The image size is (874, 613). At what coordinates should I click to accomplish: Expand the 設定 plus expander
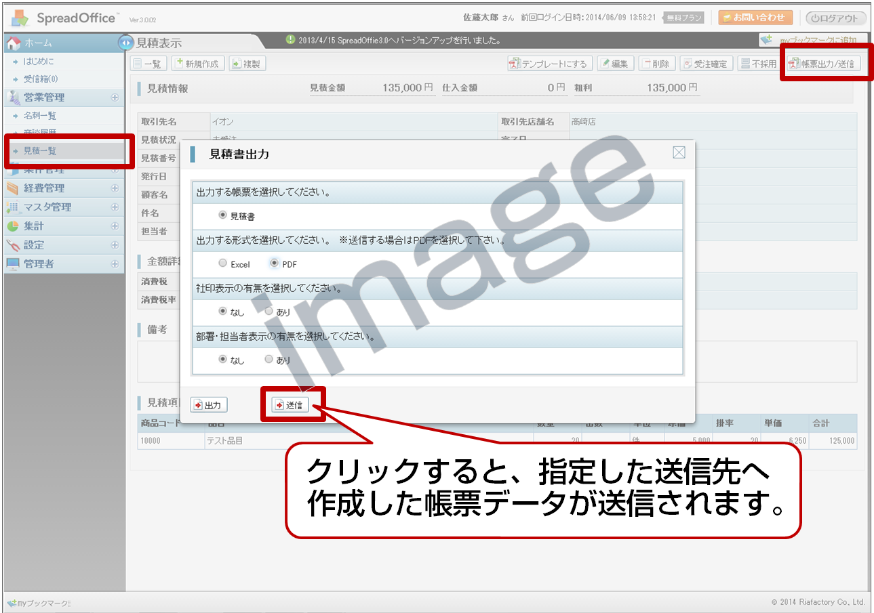[x=115, y=245]
